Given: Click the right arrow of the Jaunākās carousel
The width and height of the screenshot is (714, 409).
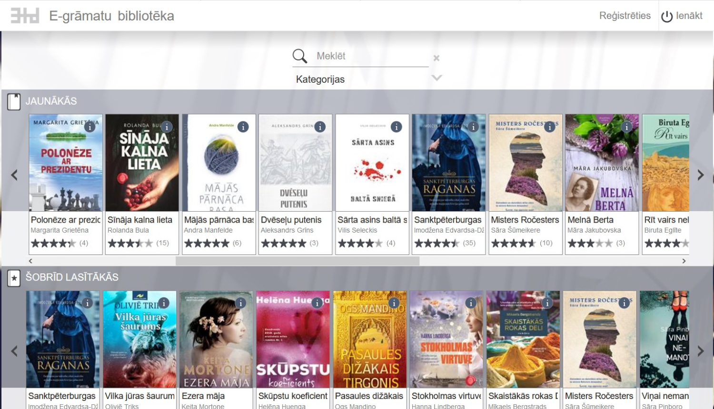Looking at the screenshot, I should tap(700, 175).
